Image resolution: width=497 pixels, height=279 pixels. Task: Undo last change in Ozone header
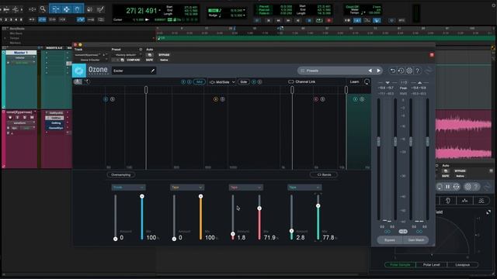pyautogui.click(x=392, y=71)
